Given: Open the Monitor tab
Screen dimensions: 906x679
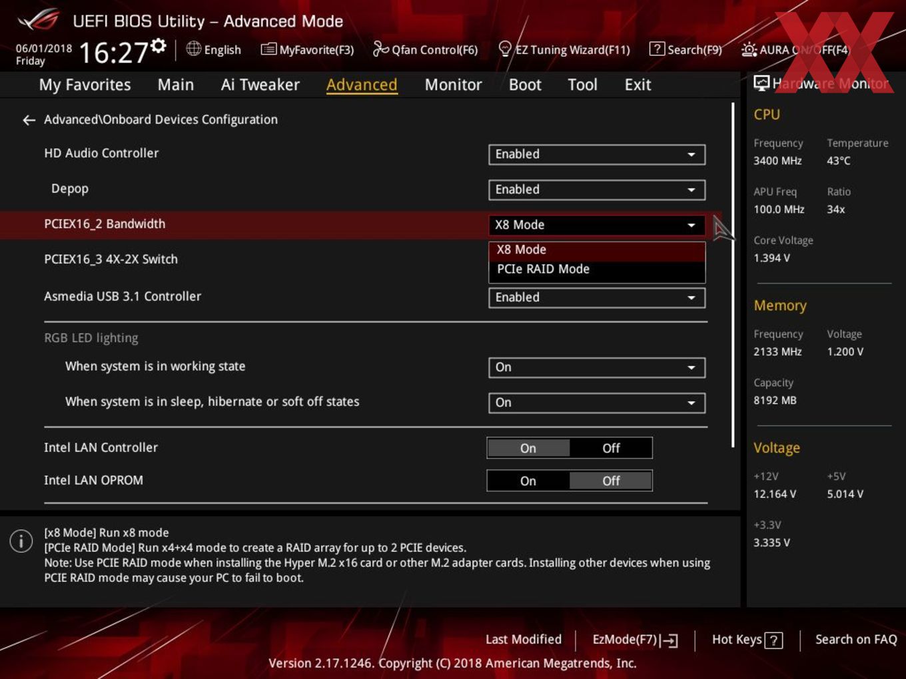Looking at the screenshot, I should (453, 85).
